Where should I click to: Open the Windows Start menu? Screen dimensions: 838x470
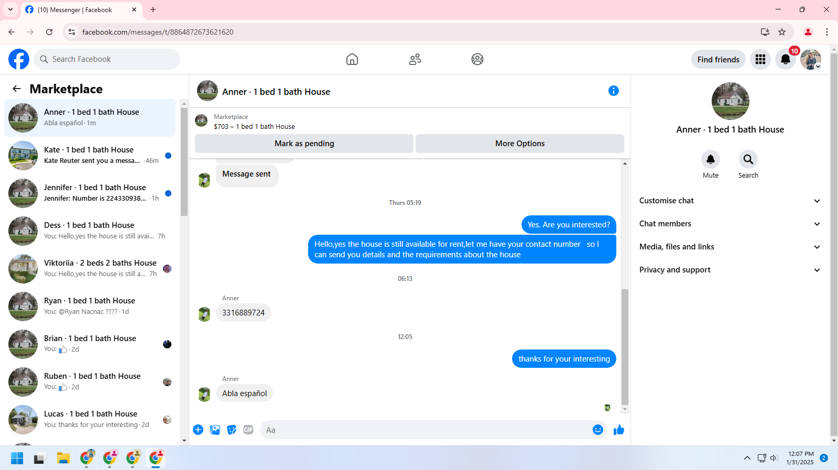pyautogui.click(x=17, y=458)
